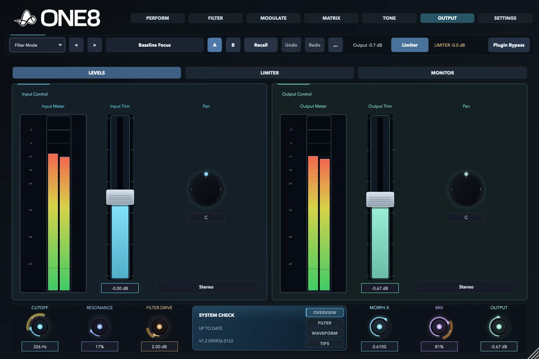This screenshot has height=359, width=539.
Task: Click the Redo button
Action: pos(315,45)
